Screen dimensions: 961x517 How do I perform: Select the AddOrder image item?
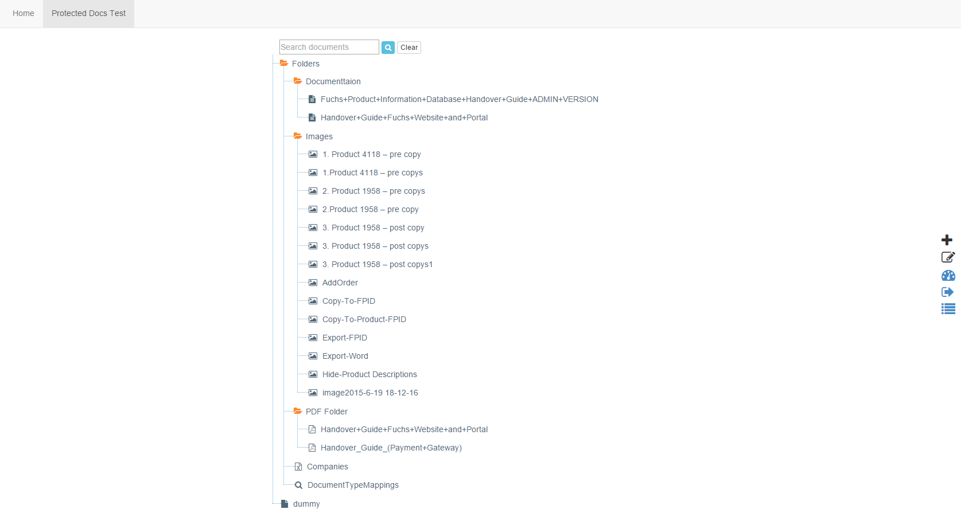(340, 283)
